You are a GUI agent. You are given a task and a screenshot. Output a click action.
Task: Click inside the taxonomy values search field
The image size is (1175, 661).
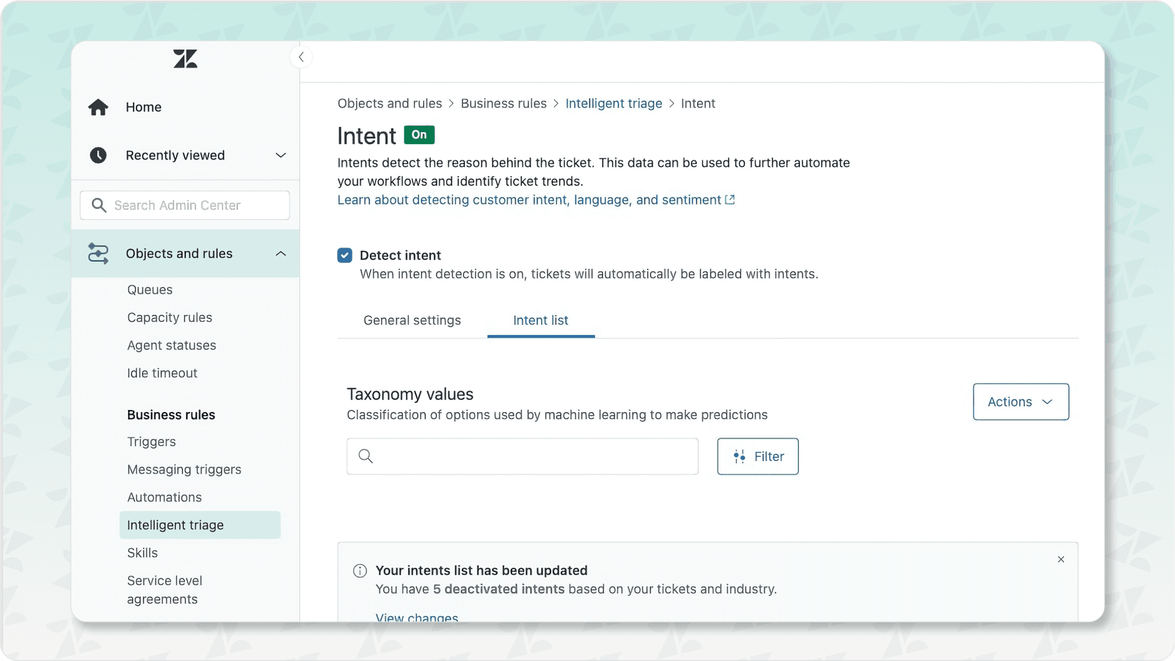tap(522, 456)
